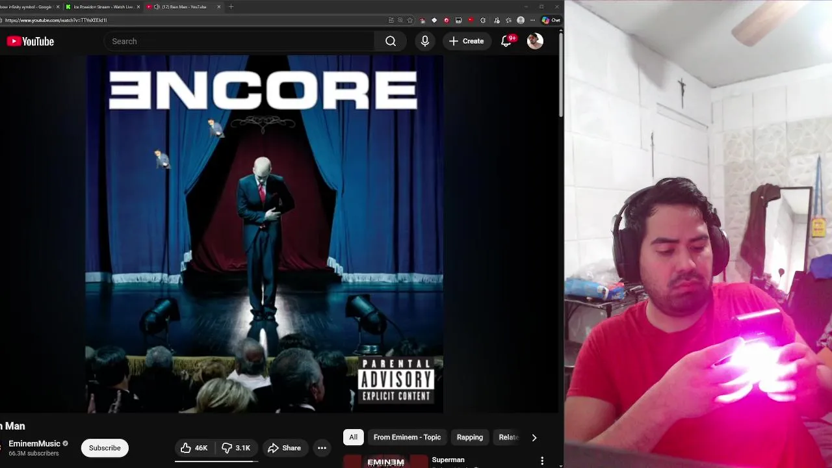Close the Ice Poseidon Stream tab

pos(138,6)
